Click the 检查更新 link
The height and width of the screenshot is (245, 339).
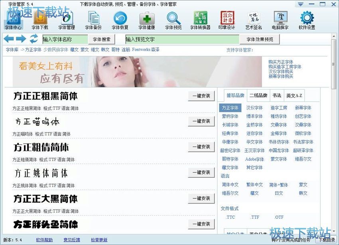pos(99,240)
